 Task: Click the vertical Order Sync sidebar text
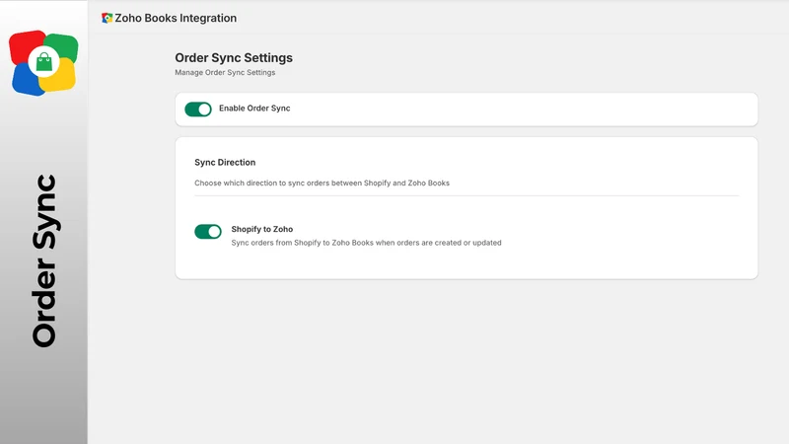pyautogui.click(x=45, y=260)
